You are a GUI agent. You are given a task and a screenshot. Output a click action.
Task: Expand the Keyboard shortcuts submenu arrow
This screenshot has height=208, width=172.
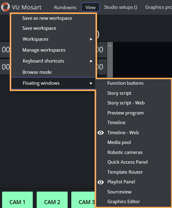[91, 61]
